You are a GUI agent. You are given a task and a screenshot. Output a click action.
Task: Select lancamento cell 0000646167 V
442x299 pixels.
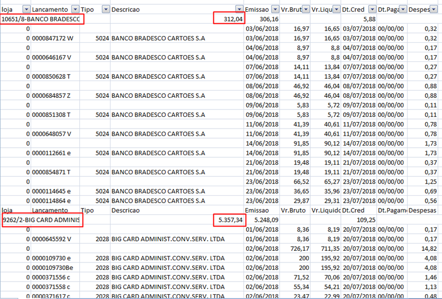click(55, 58)
